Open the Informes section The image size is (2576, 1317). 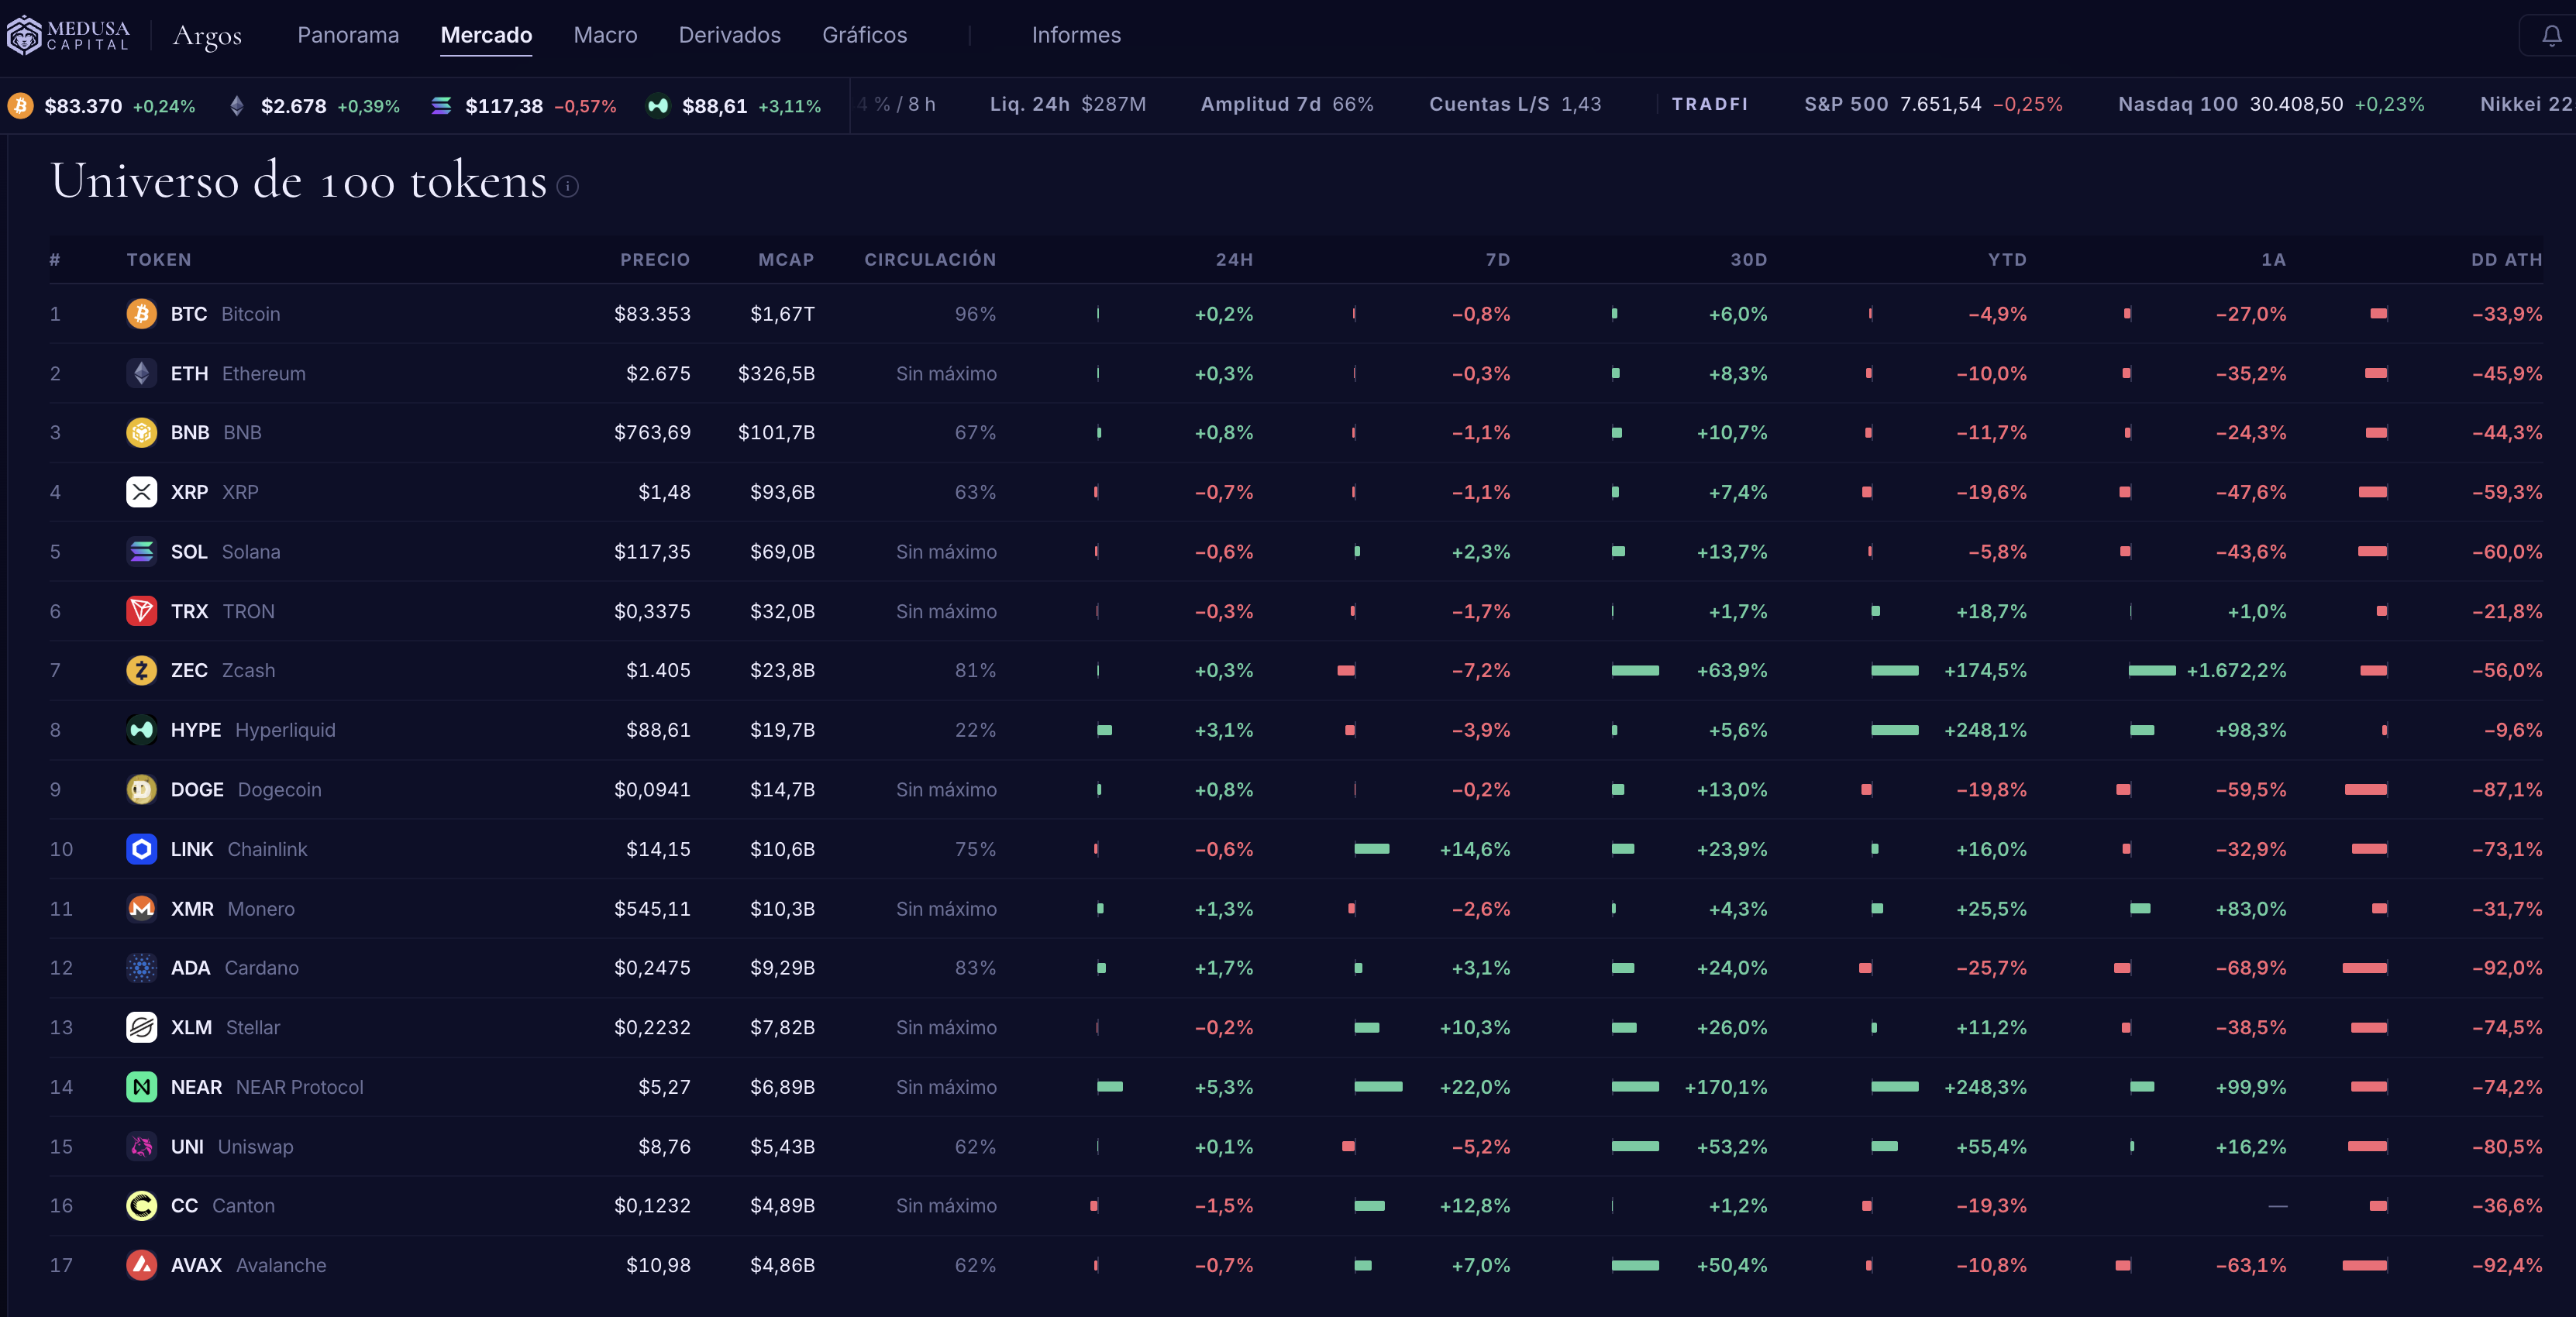tap(1076, 35)
